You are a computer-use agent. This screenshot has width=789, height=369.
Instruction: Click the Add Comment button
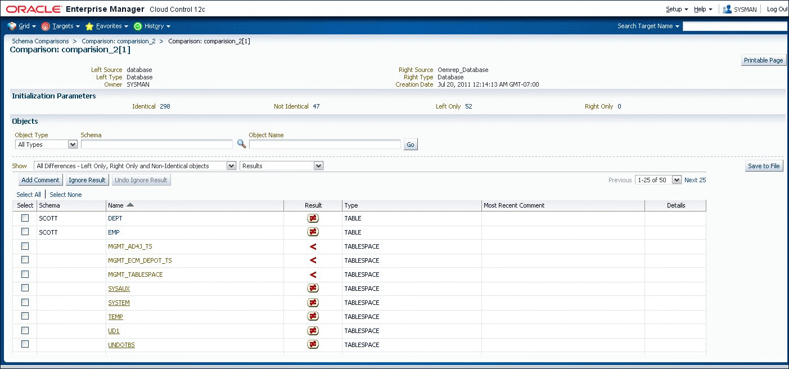(x=40, y=180)
